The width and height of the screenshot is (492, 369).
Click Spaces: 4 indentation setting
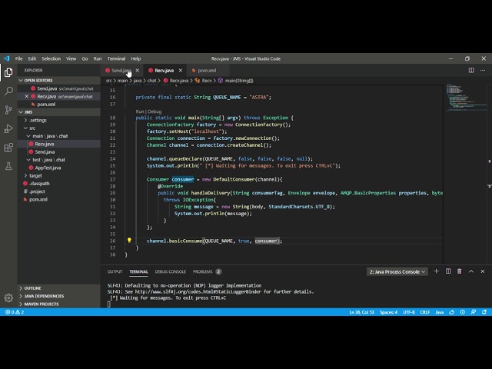coord(388,312)
